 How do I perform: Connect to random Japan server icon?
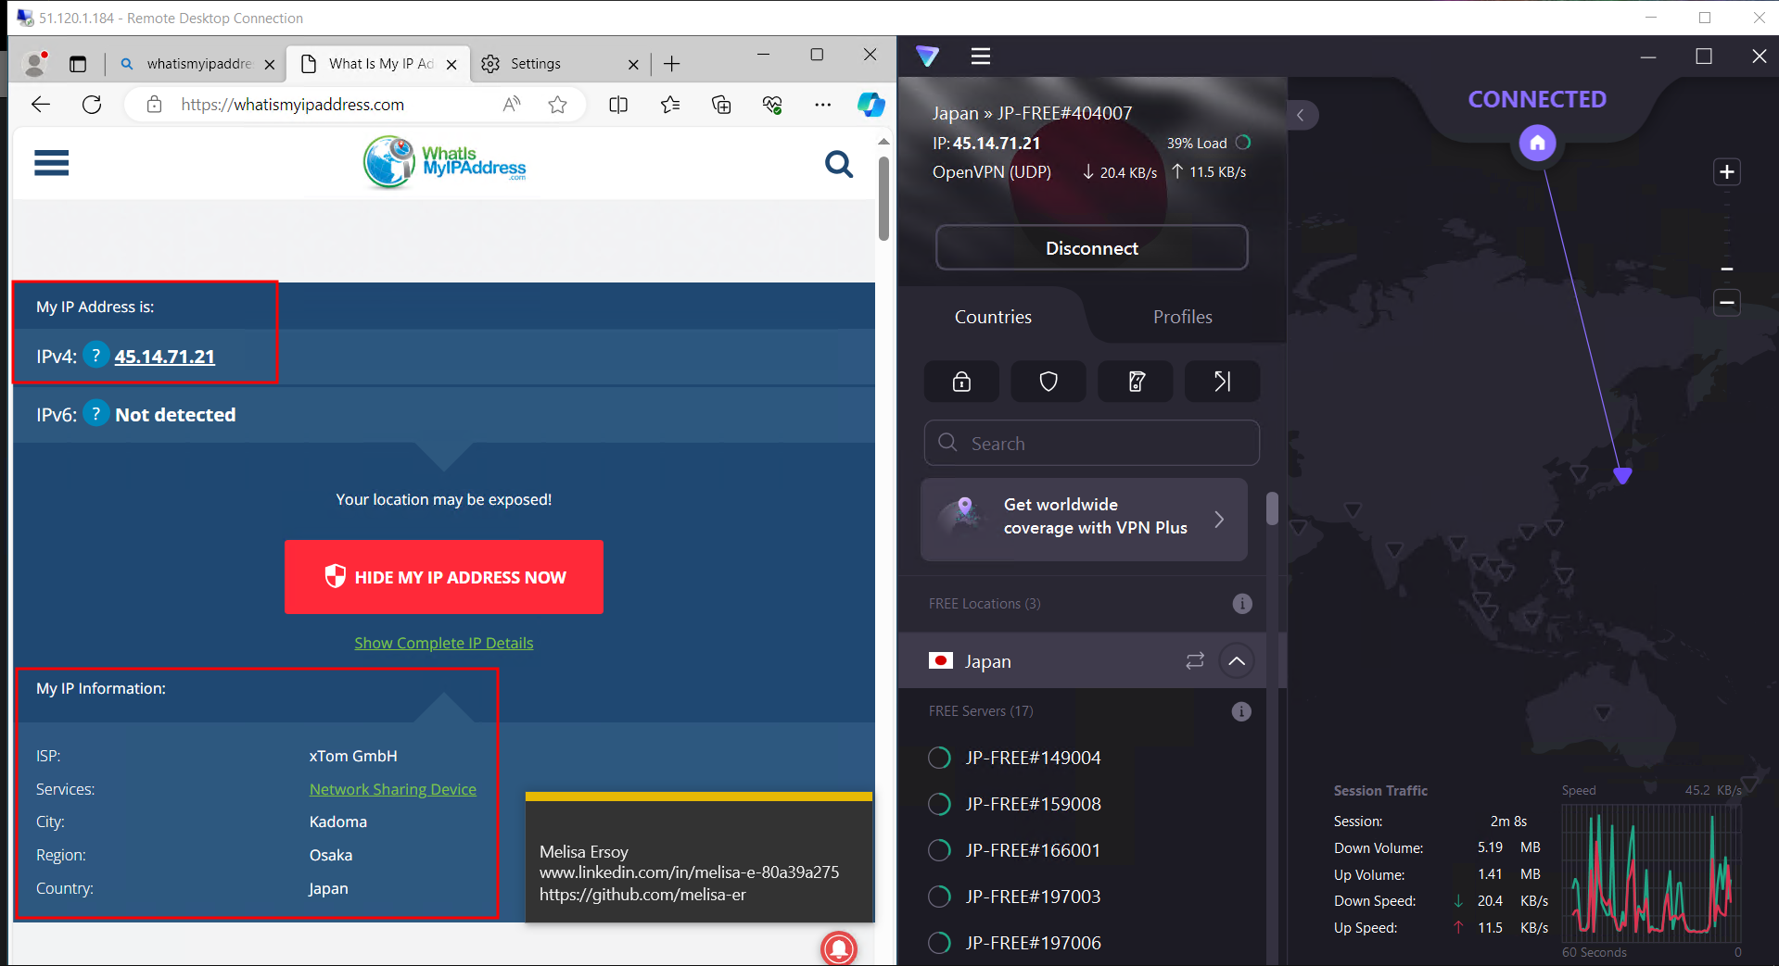pos(1195,660)
